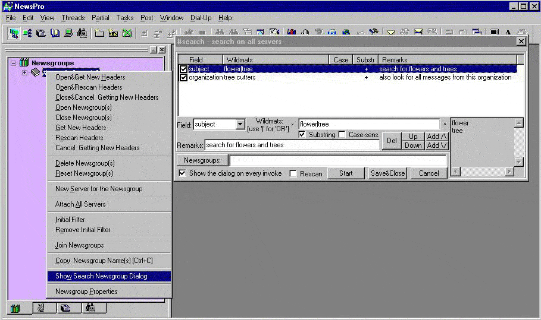This screenshot has height=320, width=541.
Task: Click into the Wildmats input field
Action: [x=369, y=124]
